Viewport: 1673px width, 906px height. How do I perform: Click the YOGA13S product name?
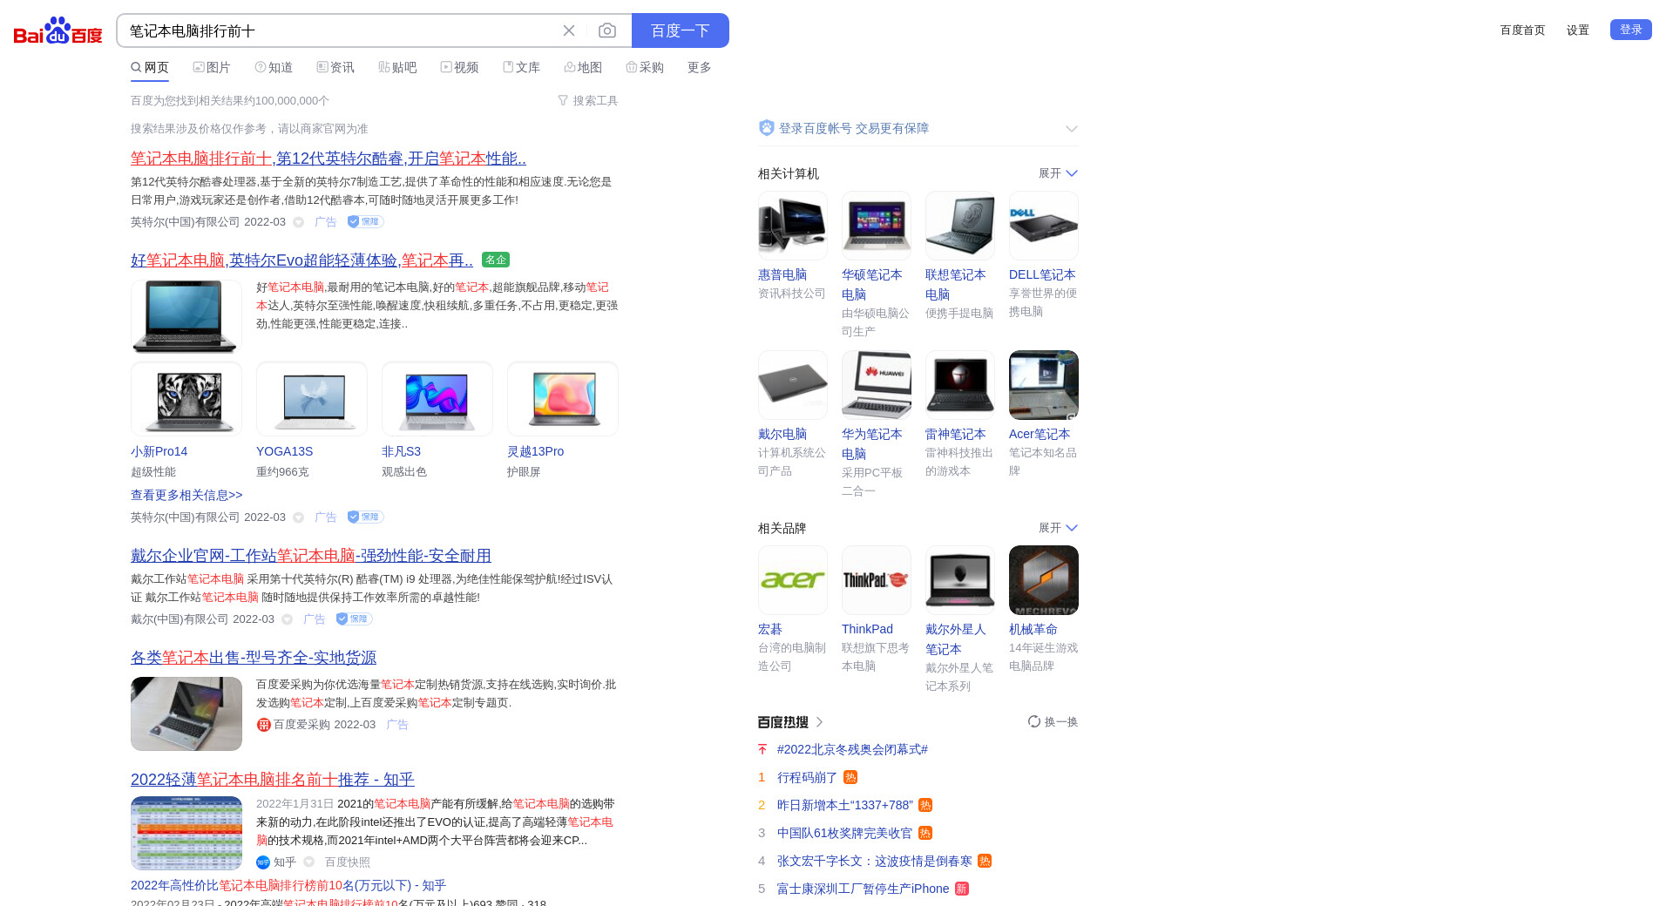(284, 451)
